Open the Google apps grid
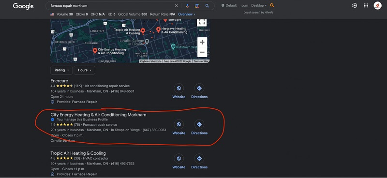The width and height of the screenshot is (387, 178). (366, 5)
